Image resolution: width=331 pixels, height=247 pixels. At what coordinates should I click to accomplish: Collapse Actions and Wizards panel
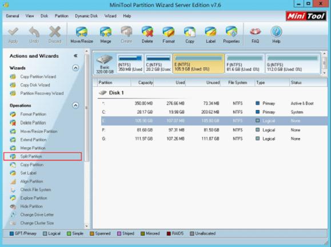pos(75,56)
